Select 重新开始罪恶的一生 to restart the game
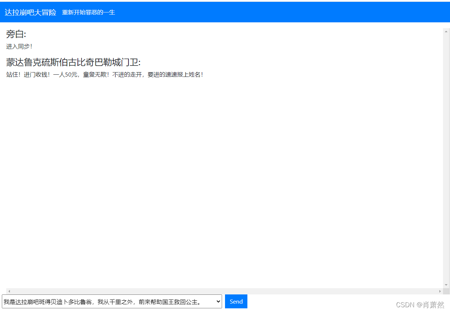The image size is (450, 312). pos(88,12)
